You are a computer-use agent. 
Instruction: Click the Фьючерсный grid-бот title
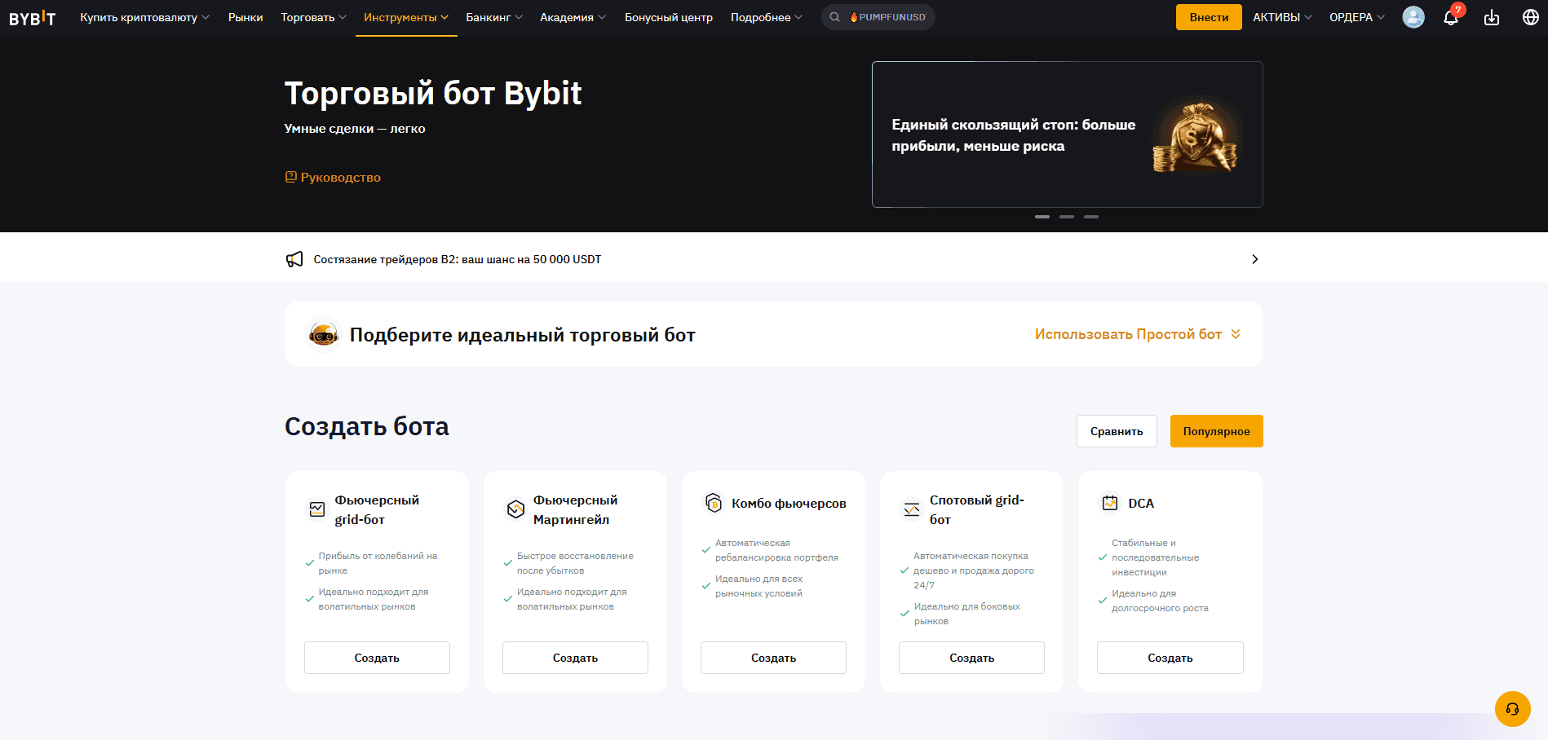pos(377,509)
